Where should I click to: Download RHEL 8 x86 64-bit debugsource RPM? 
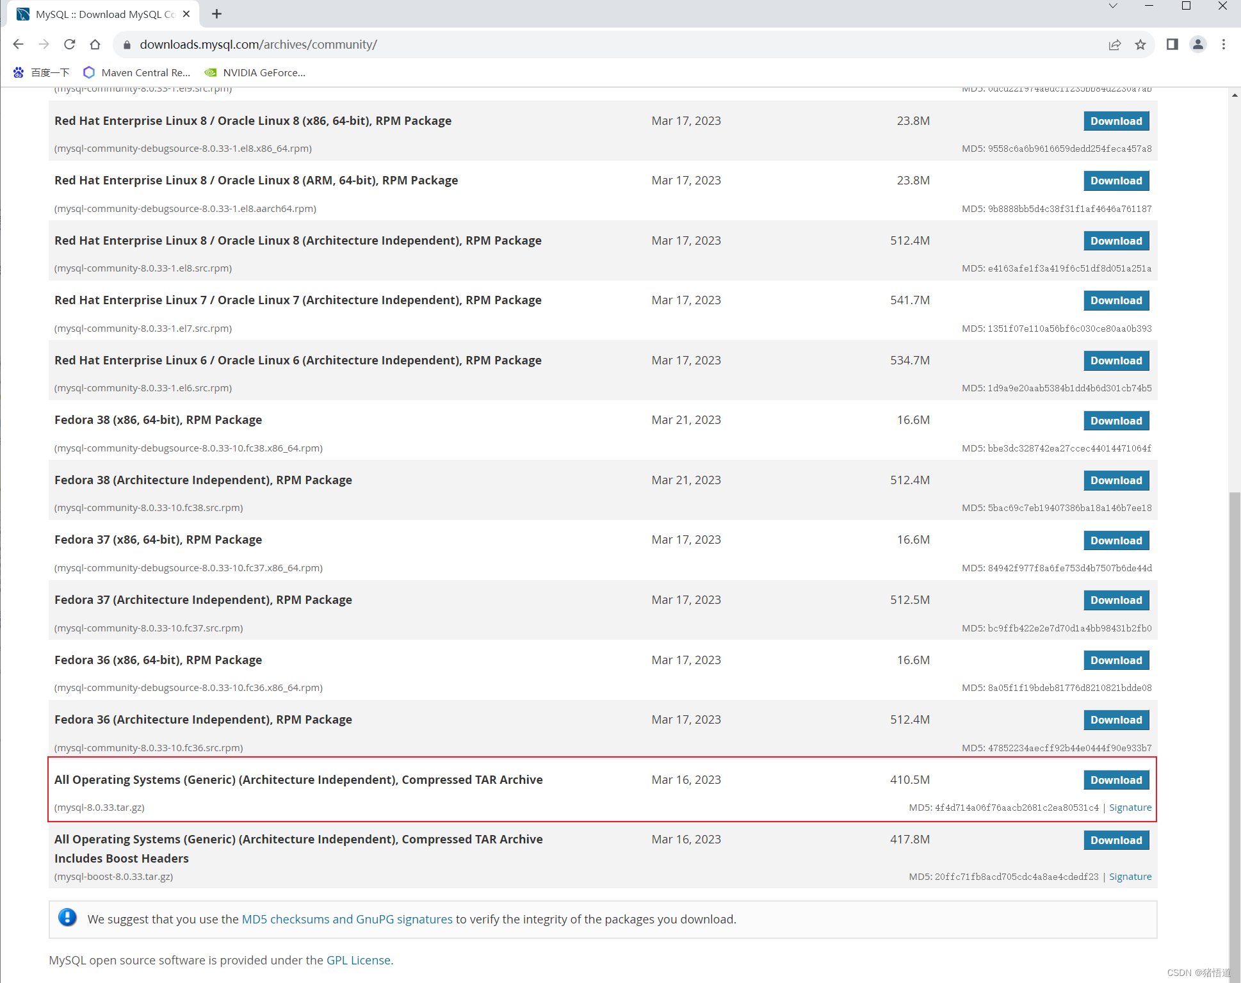point(1116,121)
